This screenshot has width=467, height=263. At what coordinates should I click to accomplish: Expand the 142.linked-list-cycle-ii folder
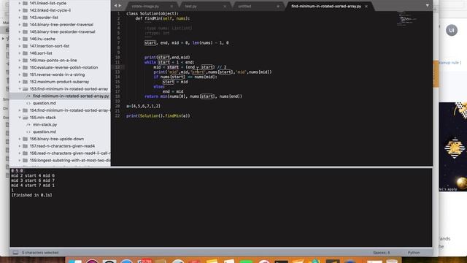coord(20,10)
